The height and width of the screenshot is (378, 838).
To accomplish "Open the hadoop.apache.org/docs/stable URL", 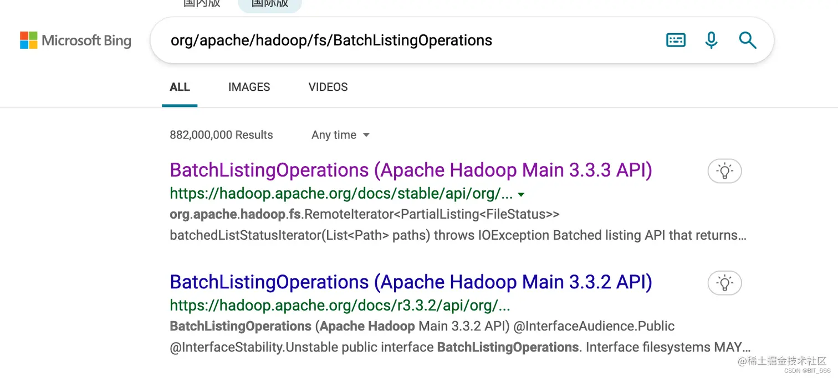I will [x=341, y=194].
